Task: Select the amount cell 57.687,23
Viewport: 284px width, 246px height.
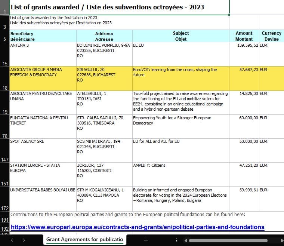Action: [x=244, y=79]
